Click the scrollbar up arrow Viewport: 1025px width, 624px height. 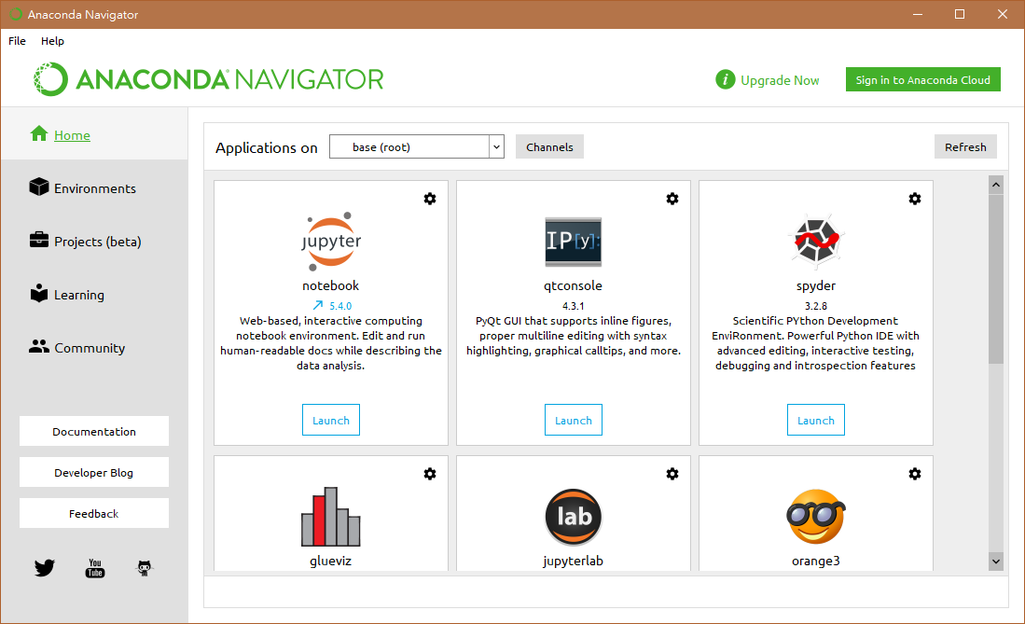pyautogui.click(x=995, y=185)
